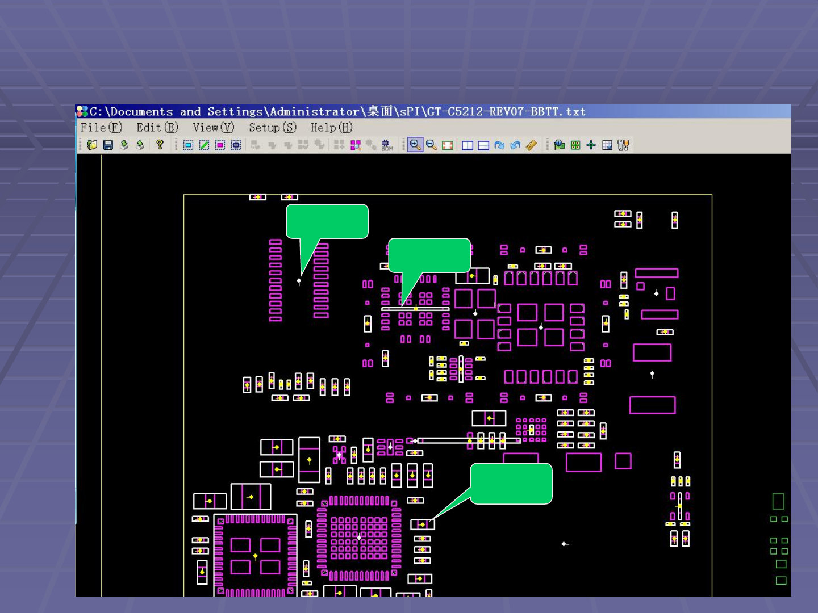The height and width of the screenshot is (613, 818).
Task: Click the BOM chip icon
Action: pos(387,145)
